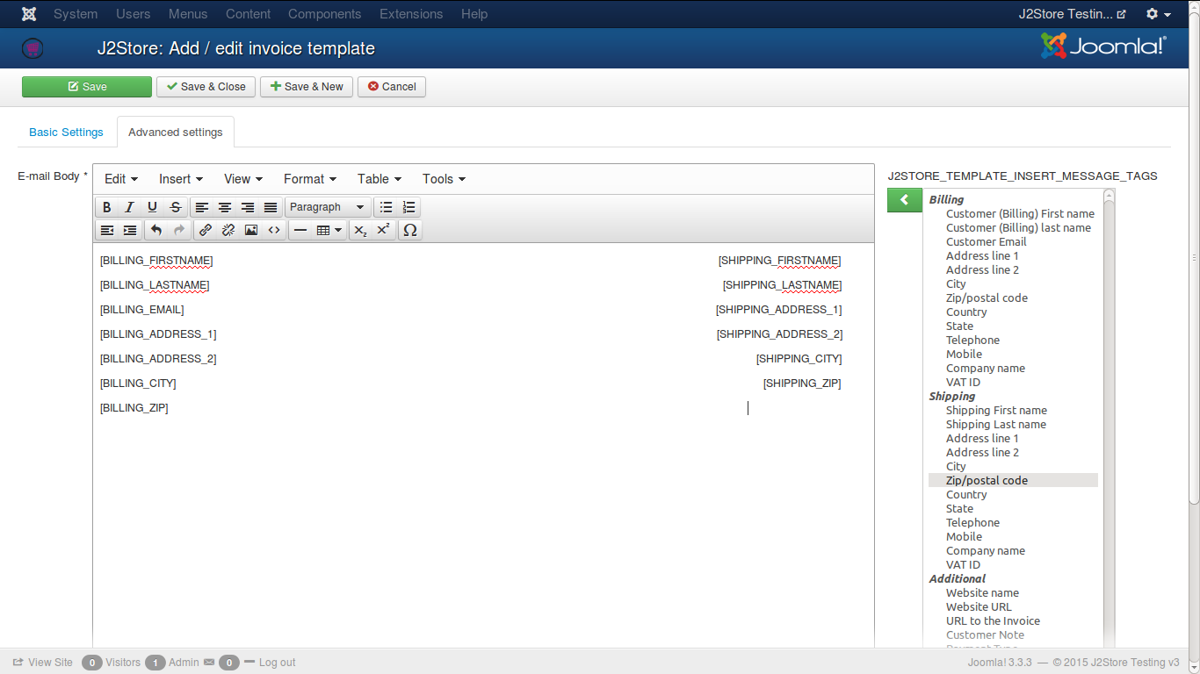Apply strikethrough formatting to text

(x=176, y=207)
